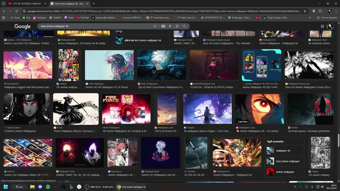This screenshot has width=340, height=191.
Task: Open the Alpha Coders Itachi red-eyes thumbnail
Action: (27, 109)
